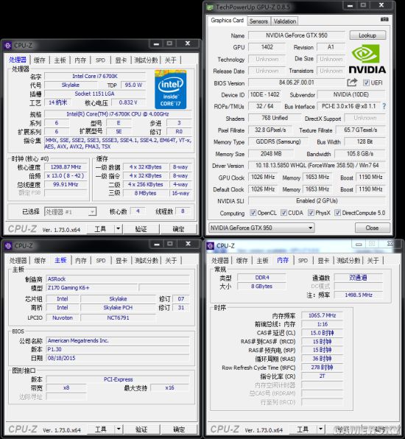Open 主板 tab in memory CPU-Z window
This screenshot has width=405, height=439.
263,260
